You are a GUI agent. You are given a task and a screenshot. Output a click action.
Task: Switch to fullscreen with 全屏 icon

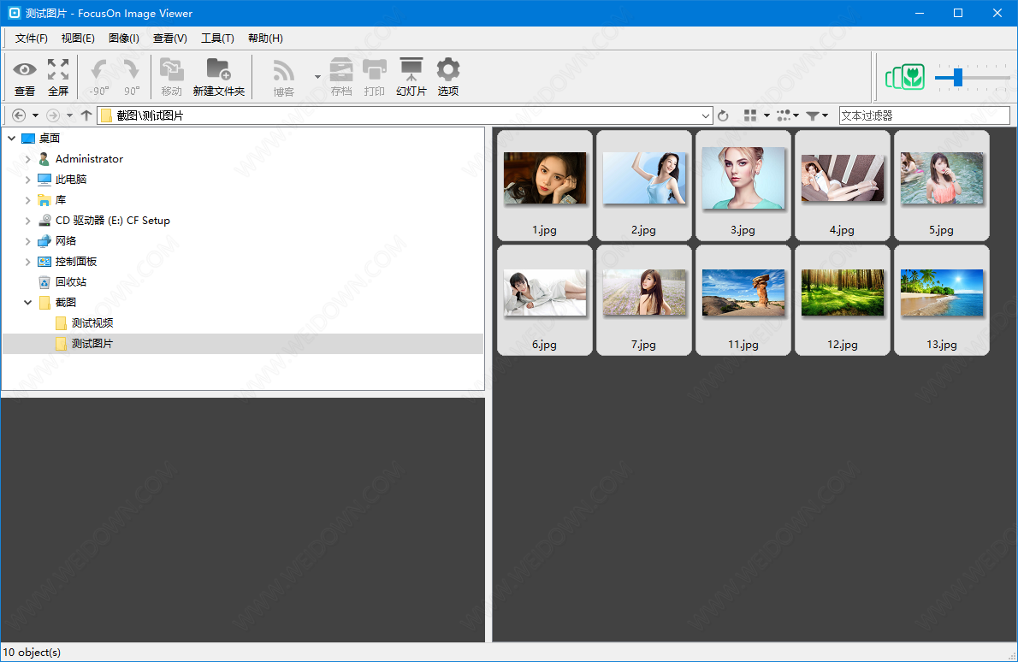(58, 77)
